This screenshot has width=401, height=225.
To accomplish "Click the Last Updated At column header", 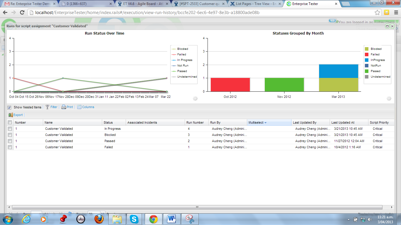I will pos(343,123).
